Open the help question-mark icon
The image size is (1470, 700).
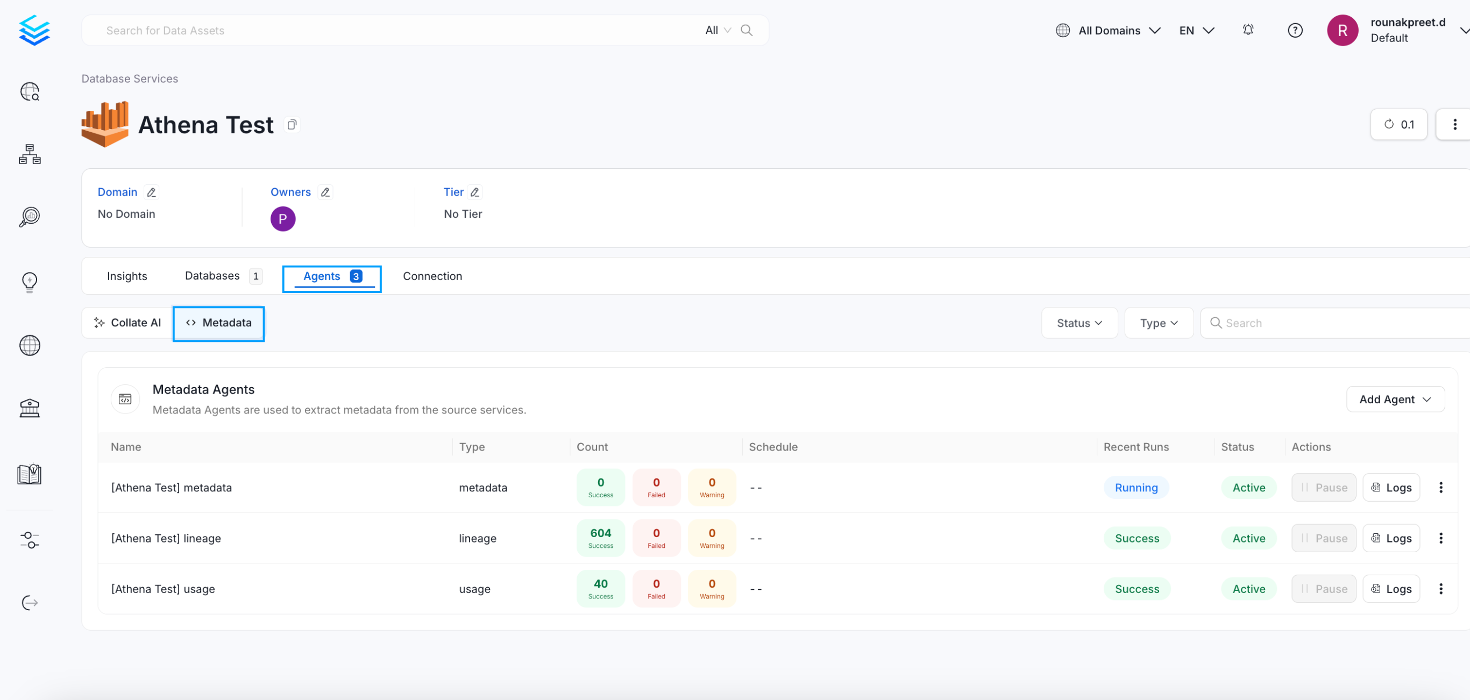tap(1295, 30)
